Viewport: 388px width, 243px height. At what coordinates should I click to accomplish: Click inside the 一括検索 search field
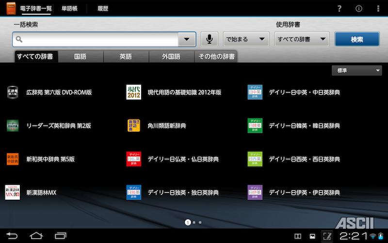[95, 39]
